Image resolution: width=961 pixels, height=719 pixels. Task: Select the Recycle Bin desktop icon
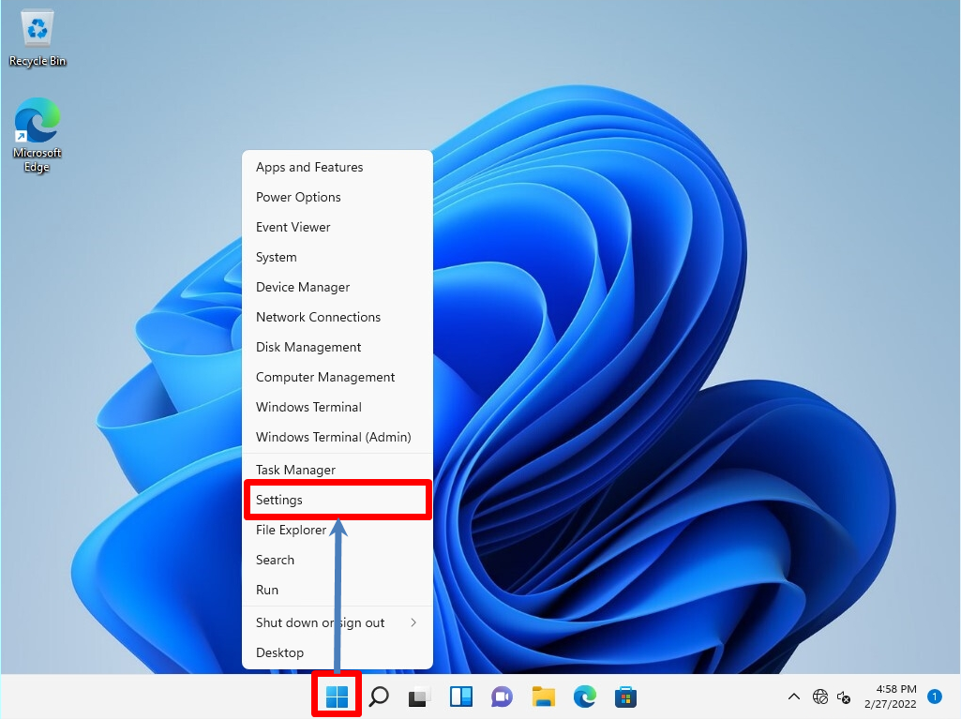pyautogui.click(x=38, y=39)
